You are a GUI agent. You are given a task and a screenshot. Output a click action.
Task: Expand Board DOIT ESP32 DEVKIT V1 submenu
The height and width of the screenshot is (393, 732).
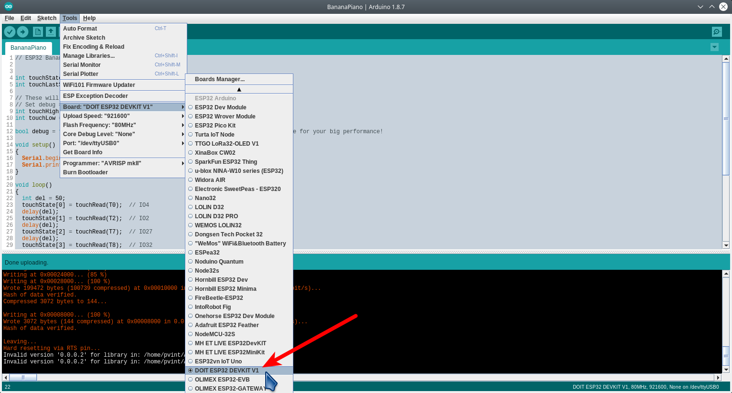tap(123, 107)
